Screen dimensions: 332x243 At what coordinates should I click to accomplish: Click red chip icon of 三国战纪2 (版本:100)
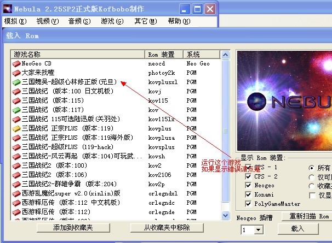click(x=16, y=165)
